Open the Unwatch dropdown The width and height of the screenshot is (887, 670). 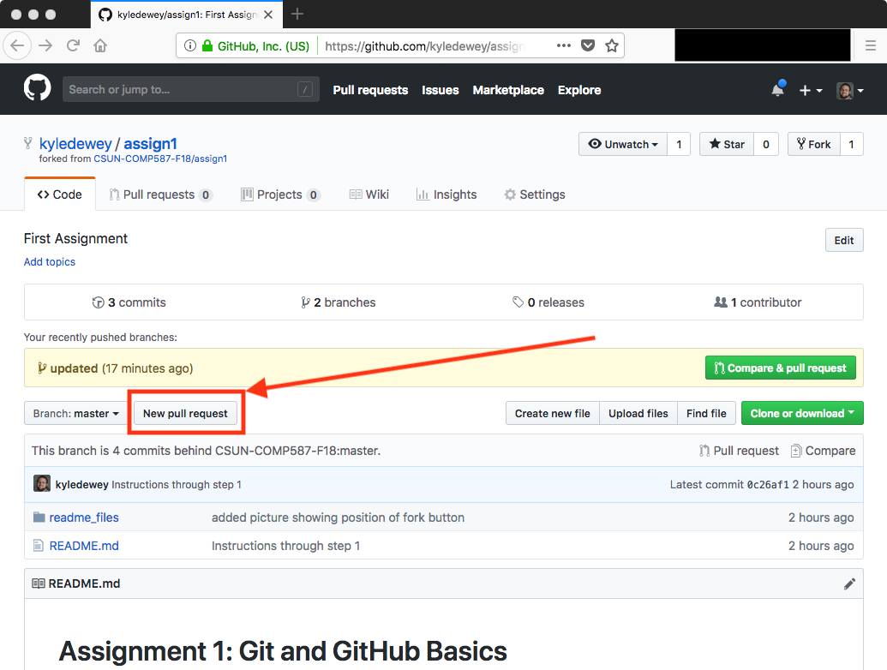pos(623,144)
